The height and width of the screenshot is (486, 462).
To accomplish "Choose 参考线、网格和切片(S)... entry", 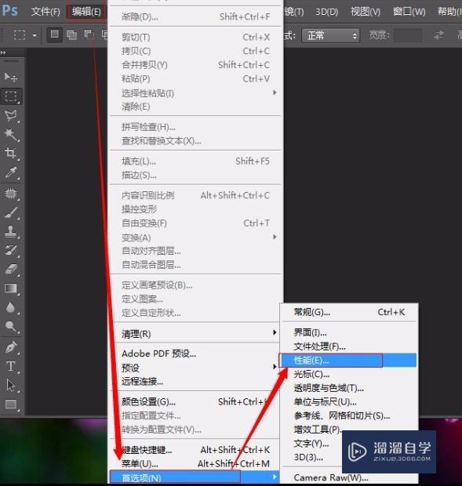I will click(349, 415).
